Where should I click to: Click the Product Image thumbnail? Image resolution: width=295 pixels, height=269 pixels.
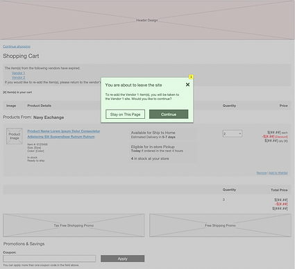pos(15,136)
